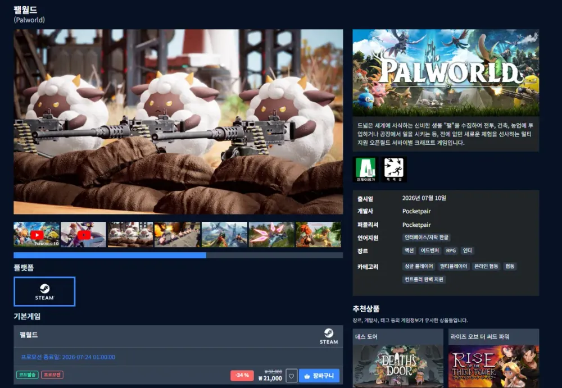Select the orange-haired character screenshot thumbnail

tap(318, 235)
